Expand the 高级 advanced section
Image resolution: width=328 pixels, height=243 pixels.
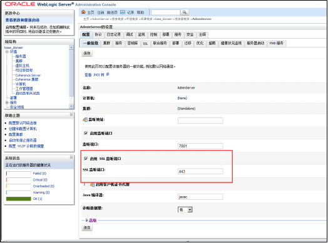(91, 221)
